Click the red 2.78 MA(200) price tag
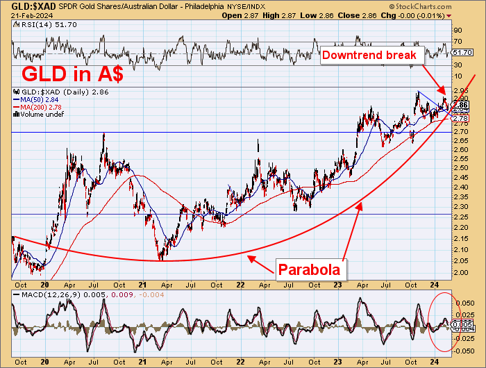The height and width of the screenshot is (368, 486). click(x=460, y=119)
